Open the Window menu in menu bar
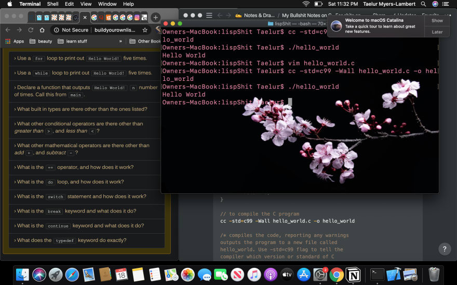Viewport: 457px width, 285px height. tap(107, 4)
